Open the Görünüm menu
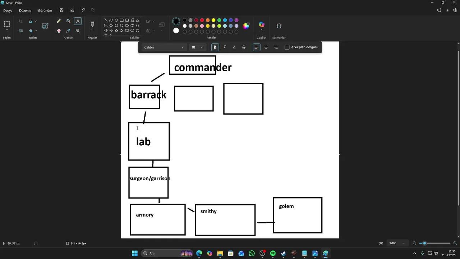This screenshot has width=460, height=259. (45, 10)
